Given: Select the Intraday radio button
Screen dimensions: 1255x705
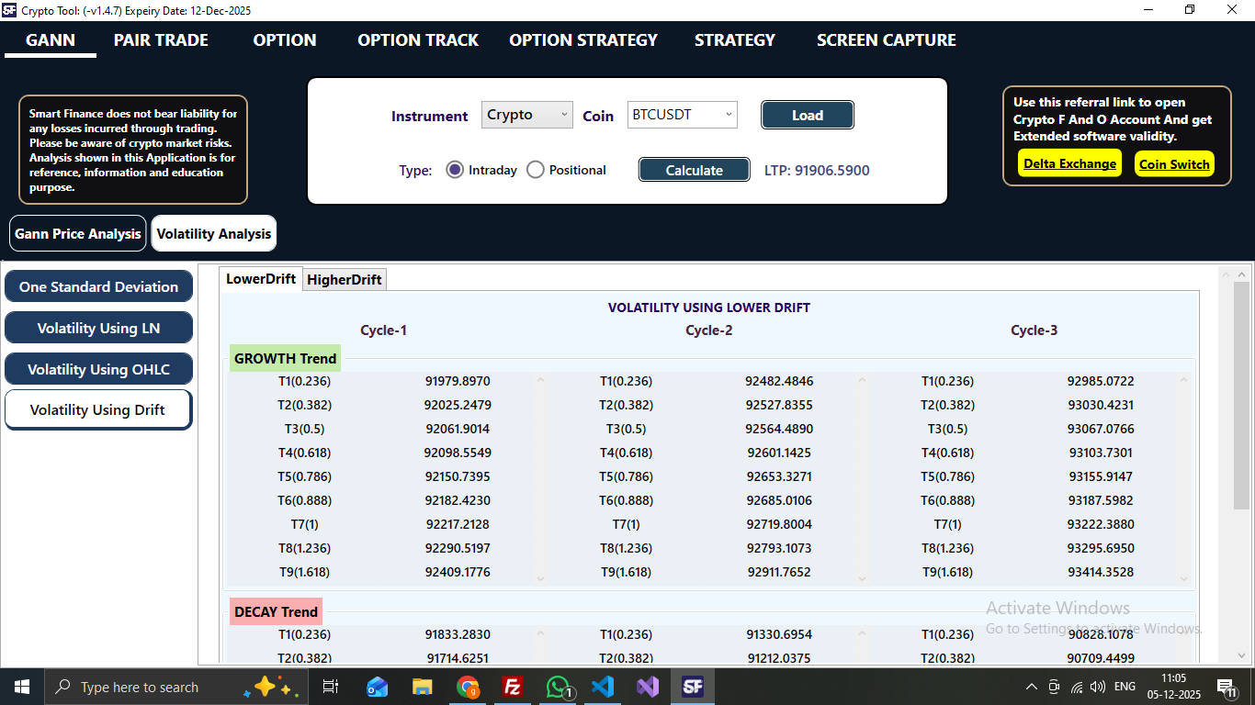Looking at the screenshot, I should pos(455,169).
